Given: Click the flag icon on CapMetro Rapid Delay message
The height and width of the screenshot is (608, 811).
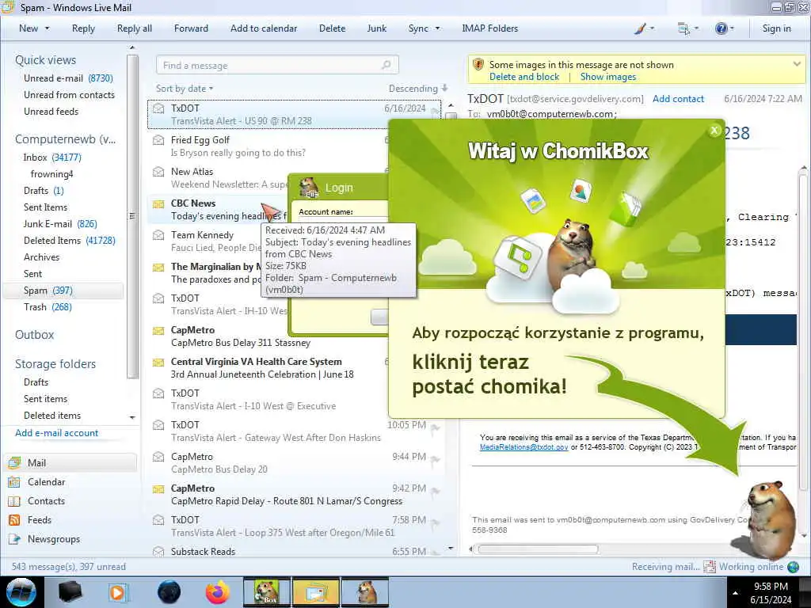Looking at the screenshot, I should coord(435,491).
